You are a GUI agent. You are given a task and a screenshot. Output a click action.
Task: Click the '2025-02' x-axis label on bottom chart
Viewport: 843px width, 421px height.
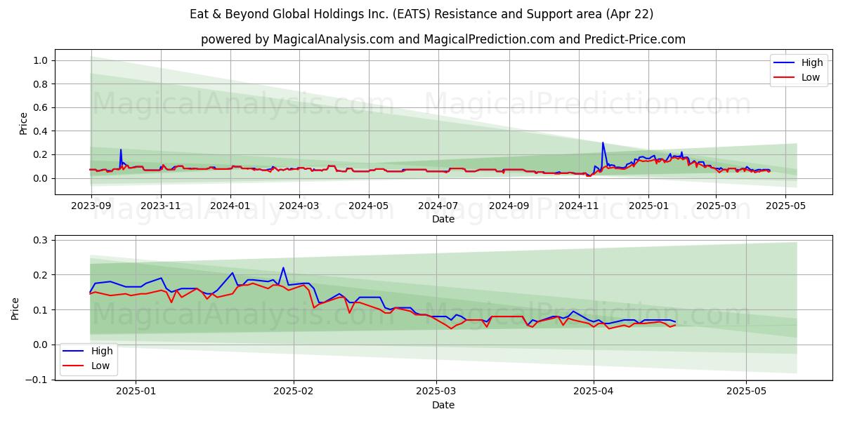pos(293,390)
